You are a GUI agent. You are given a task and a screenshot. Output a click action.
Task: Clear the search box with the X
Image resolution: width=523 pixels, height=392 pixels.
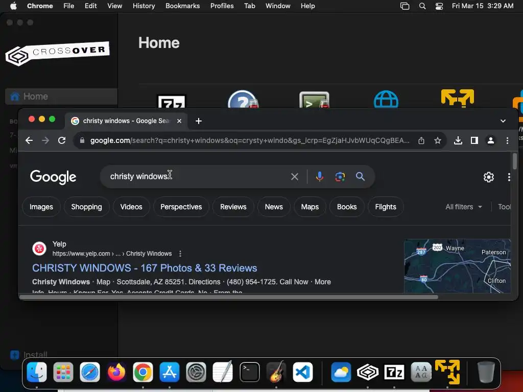tap(295, 176)
